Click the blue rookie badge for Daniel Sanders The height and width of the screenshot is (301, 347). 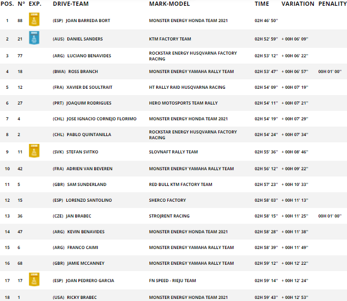click(x=34, y=38)
